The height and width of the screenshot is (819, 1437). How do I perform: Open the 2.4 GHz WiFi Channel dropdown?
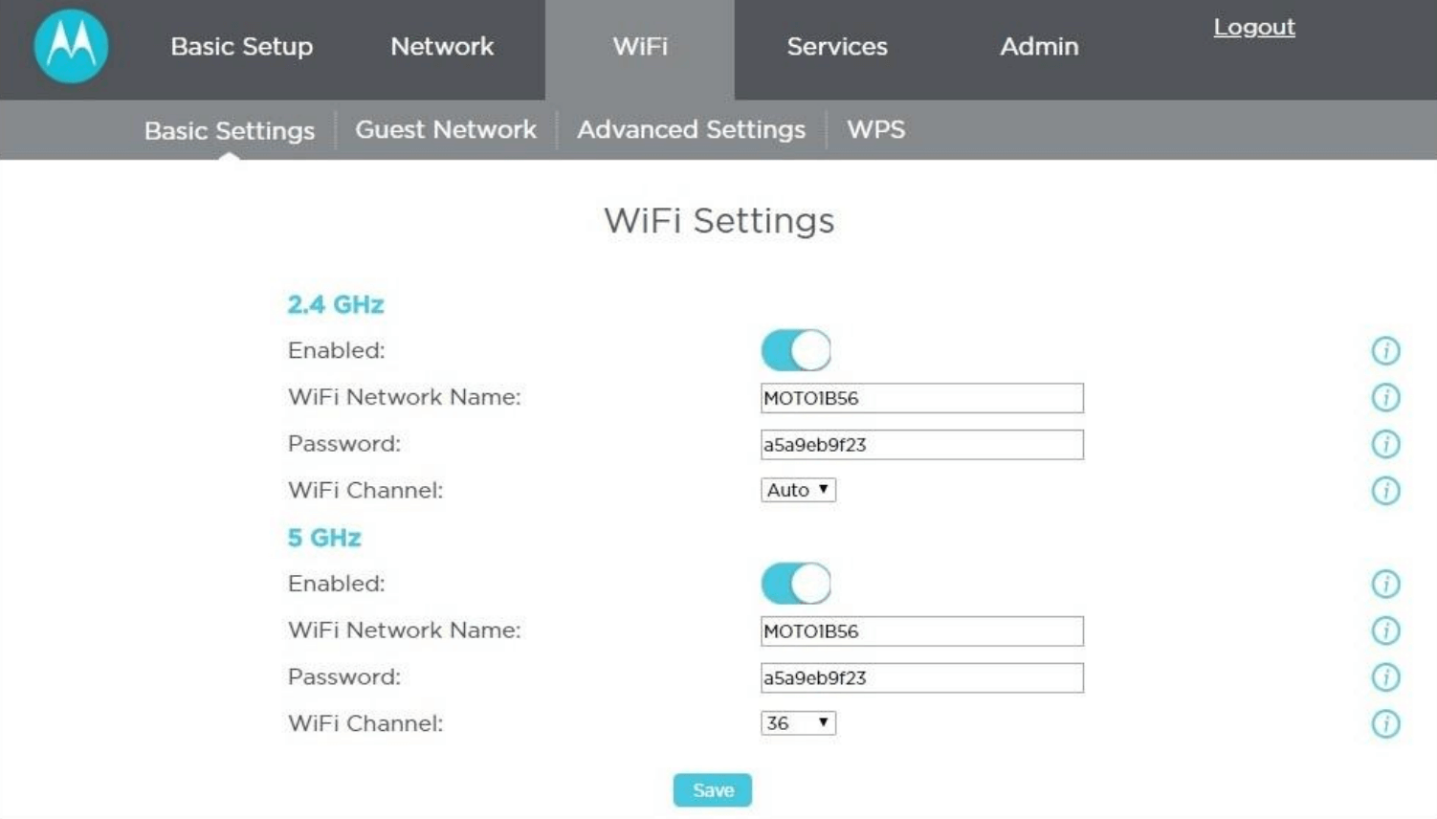798,490
